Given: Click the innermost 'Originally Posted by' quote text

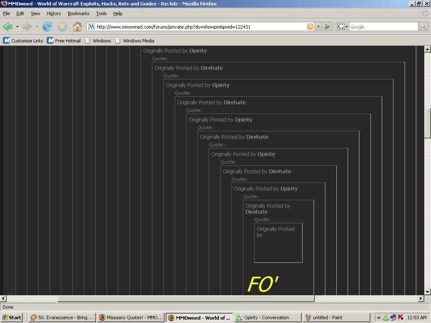Looking at the screenshot, I should tap(275, 232).
